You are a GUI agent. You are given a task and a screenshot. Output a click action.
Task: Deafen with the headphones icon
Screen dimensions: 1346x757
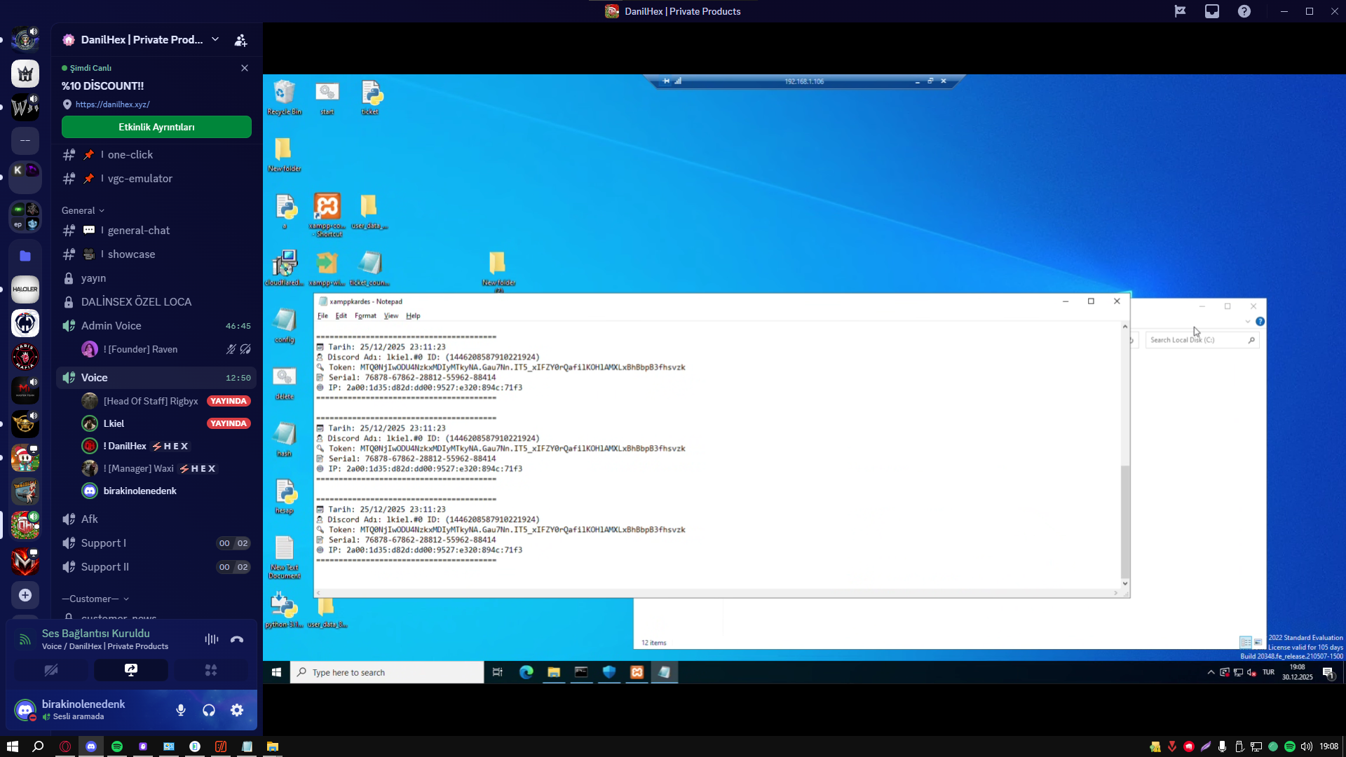[x=209, y=710]
